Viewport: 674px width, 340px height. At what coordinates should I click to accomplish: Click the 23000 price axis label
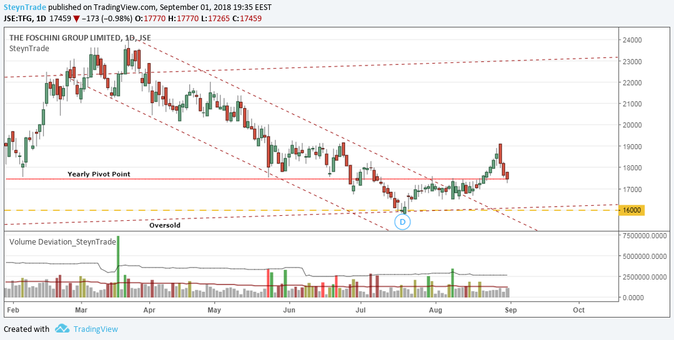pyautogui.click(x=632, y=61)
